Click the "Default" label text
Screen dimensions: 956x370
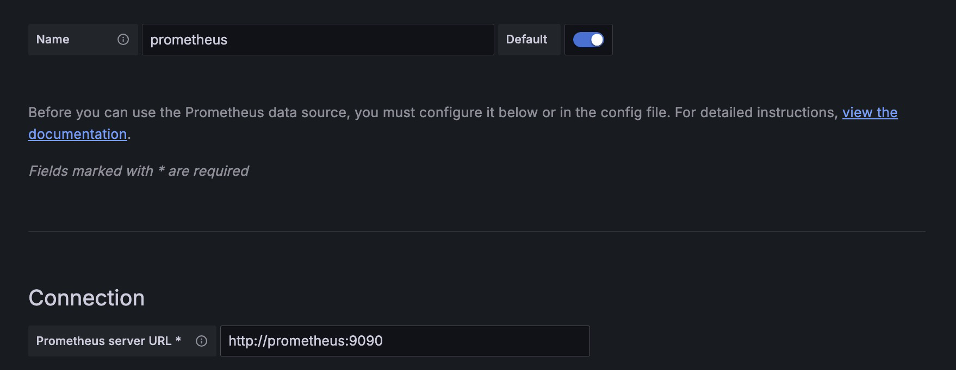526,40
